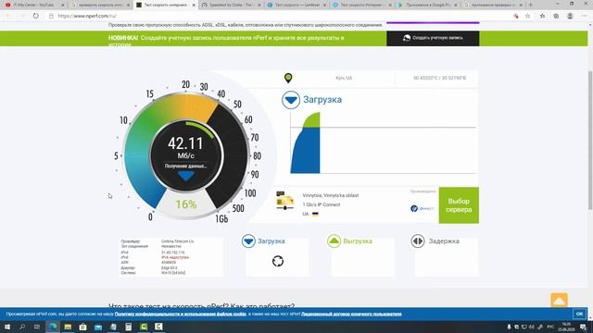Screen dimensions: 593x333
Task: Open the Favorites list icon in toolbar
Action: click(x=542, y=16)
